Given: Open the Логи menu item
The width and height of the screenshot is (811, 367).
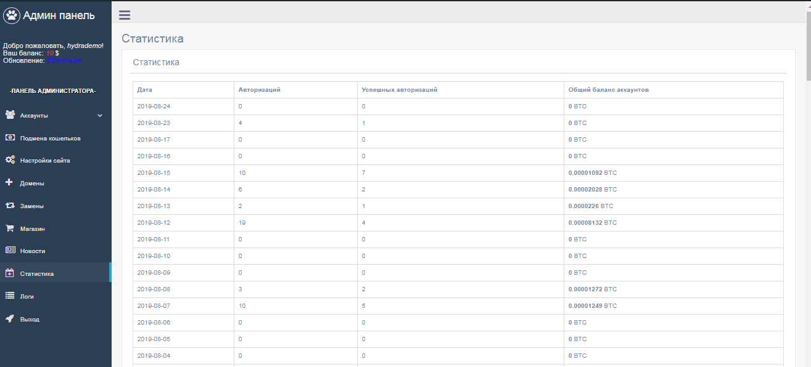Looking at the screenshot, I should point(27,296).
